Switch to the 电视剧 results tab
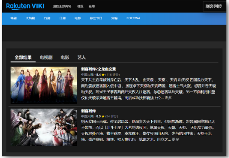Screen dimensions: 229x158 click(46, 57)
